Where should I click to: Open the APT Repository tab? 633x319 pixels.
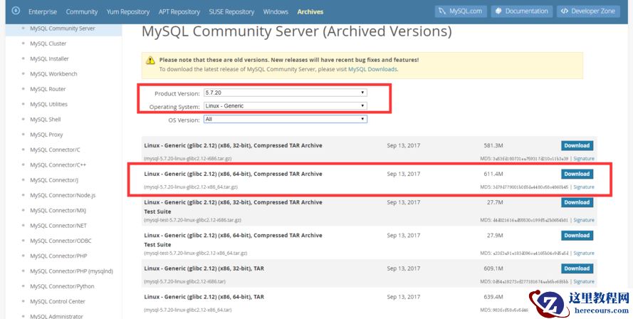click(179, 11)
